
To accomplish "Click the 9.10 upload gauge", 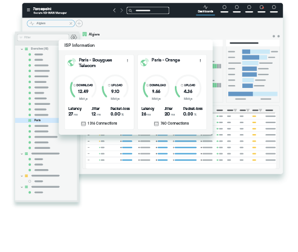I will [x=115, y=88].
